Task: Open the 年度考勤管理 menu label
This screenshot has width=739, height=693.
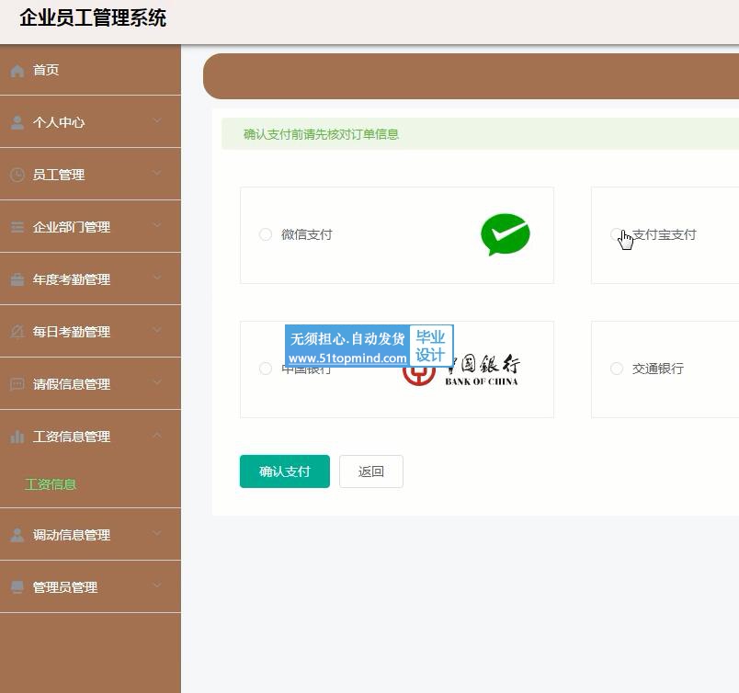Action: [72, 279]
